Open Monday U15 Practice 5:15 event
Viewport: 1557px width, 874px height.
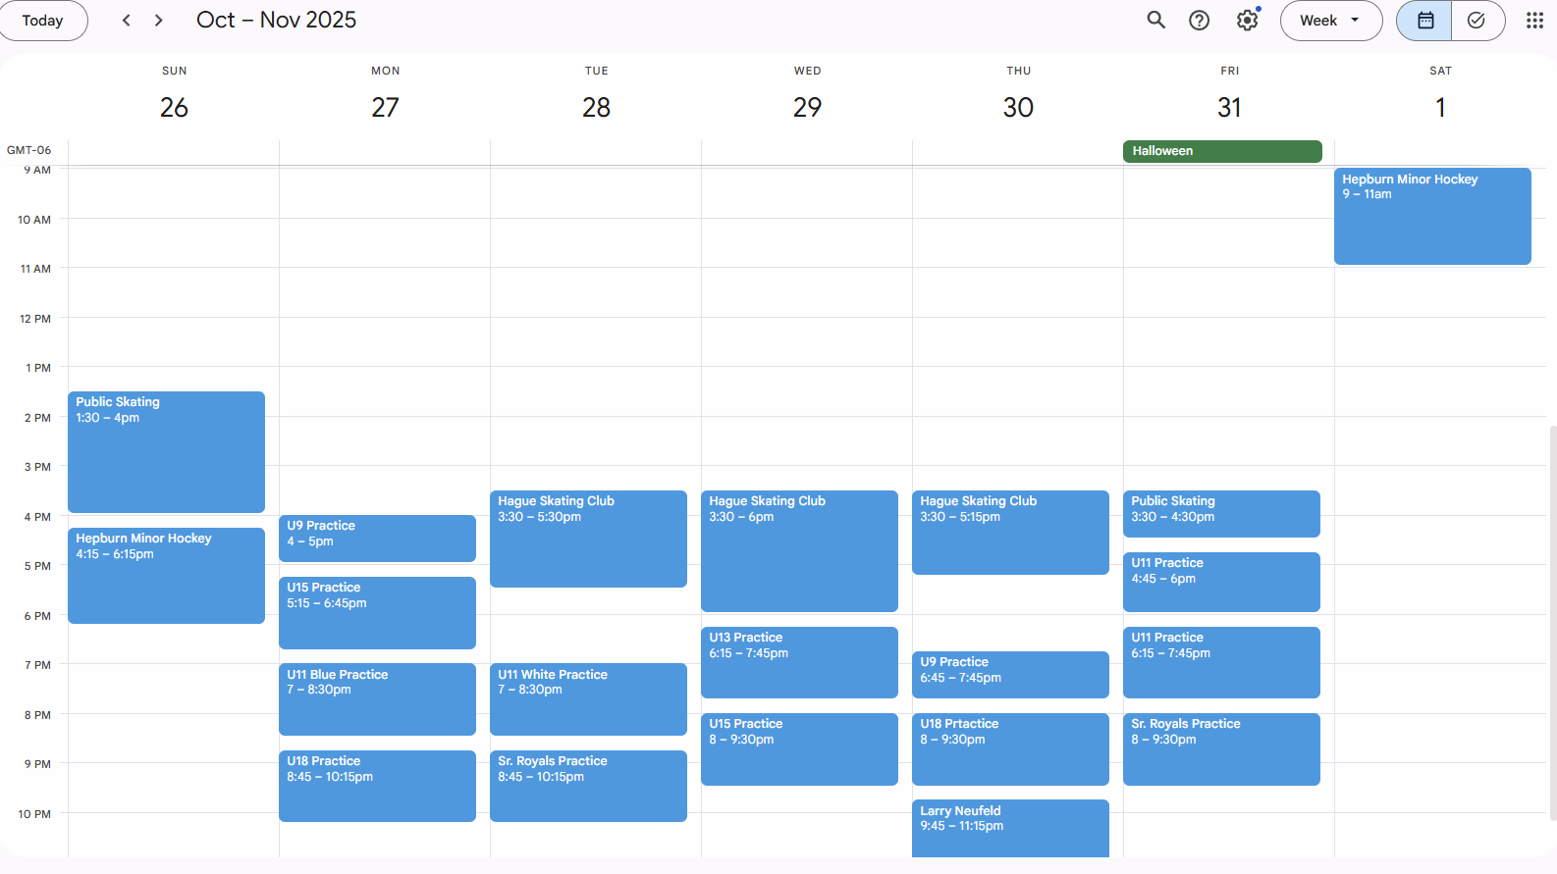click(377, 612)
